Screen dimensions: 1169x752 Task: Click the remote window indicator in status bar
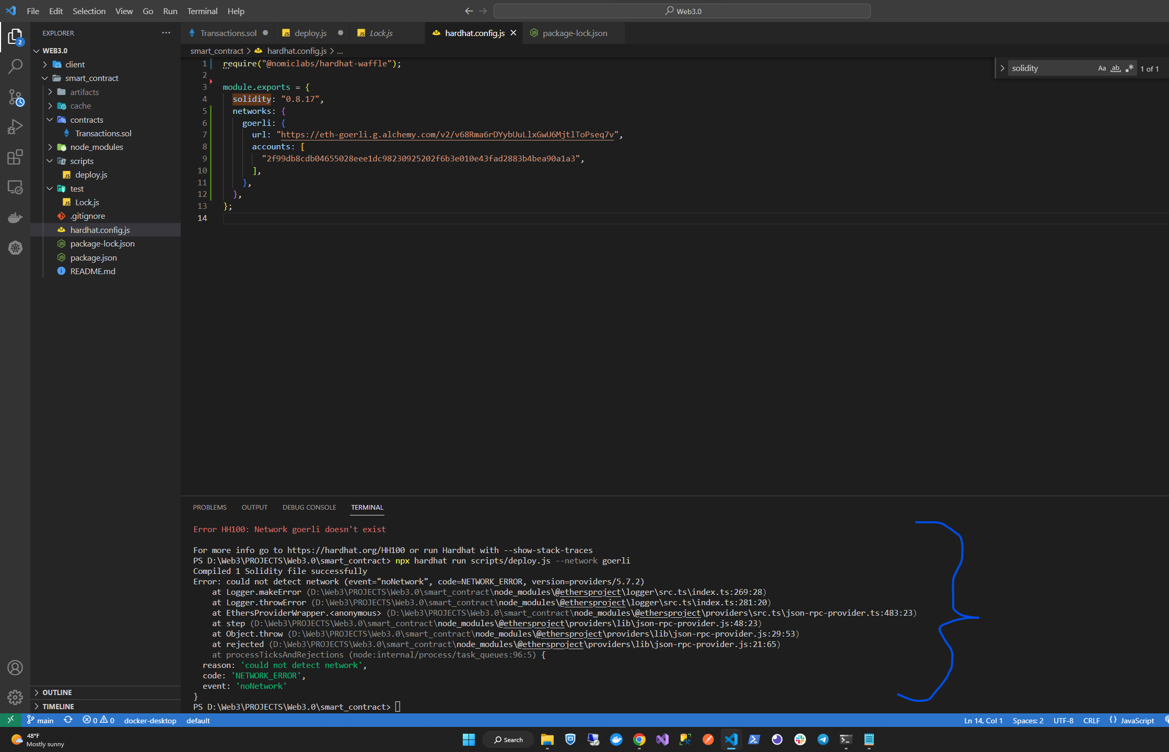(10, 720)
